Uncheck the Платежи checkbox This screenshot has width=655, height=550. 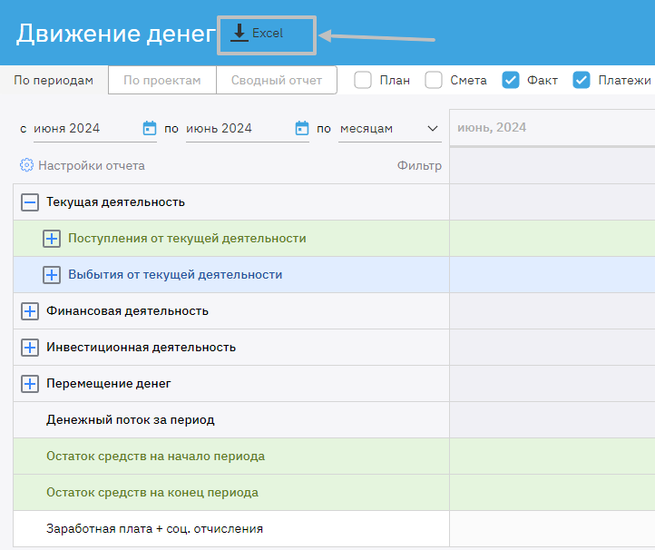point(582,80)
